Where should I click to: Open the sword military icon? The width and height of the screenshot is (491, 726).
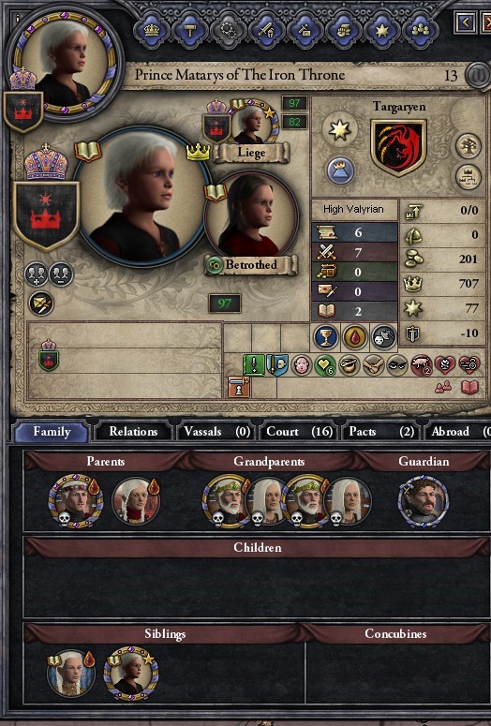[266, 31]
